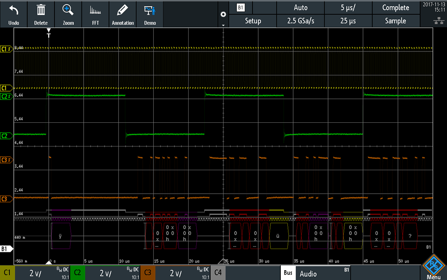The image size is (447, 280).
Task: Select the Annotation pencil tool
Action: [122, 10]
